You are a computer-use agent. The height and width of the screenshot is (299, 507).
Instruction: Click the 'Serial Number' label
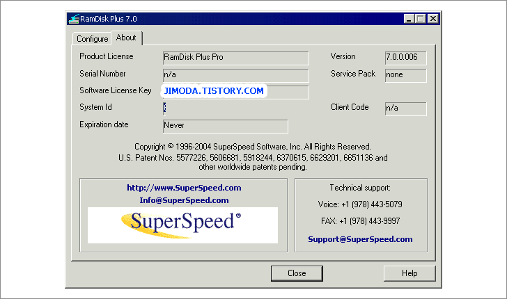point(102,74)
